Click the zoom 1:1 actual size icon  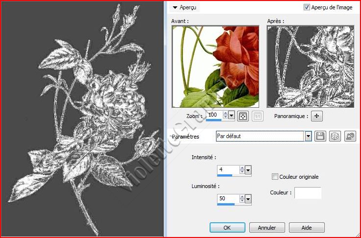point(258,116)
